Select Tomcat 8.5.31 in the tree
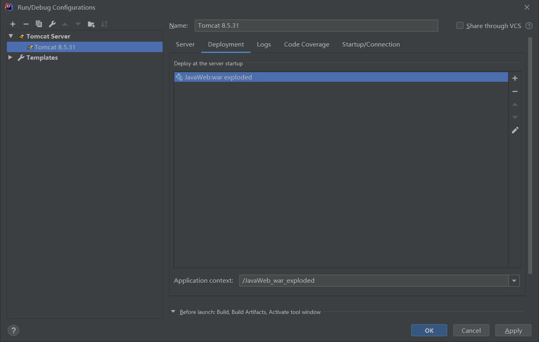Image resolution: width=539 pixels, height=342 pixels. (85, 47)
